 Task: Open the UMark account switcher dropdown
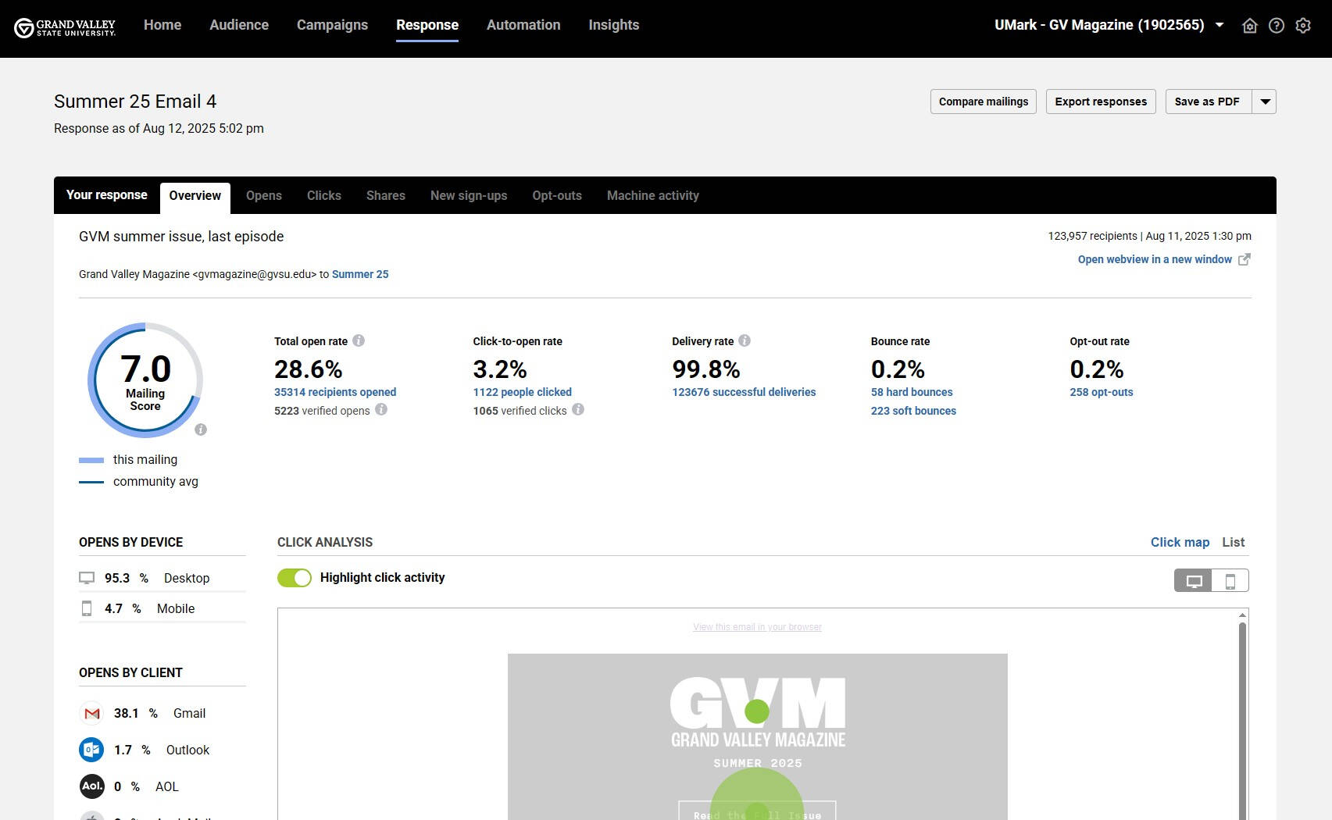[x=1220, y=25]
